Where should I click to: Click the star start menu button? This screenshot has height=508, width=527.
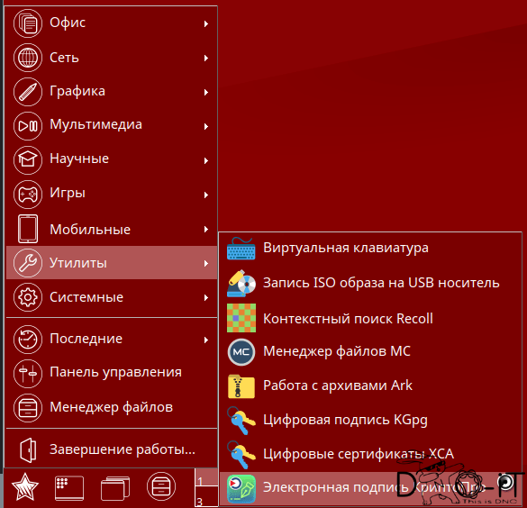pyautogui.click(x=25, y=487)
